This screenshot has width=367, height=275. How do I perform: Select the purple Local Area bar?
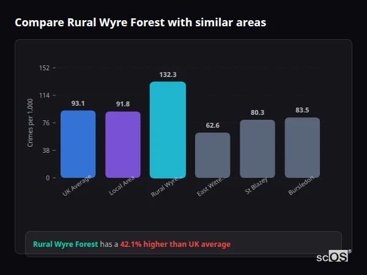tap(123, 144)
